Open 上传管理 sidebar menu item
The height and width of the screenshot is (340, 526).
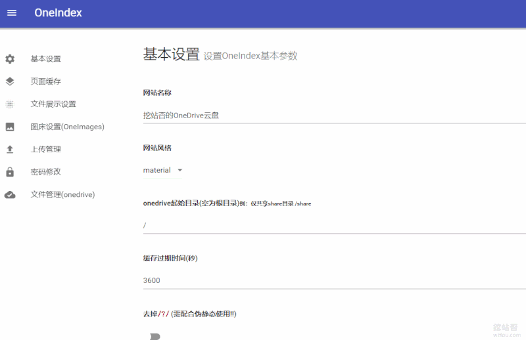(x=45, y=150)
